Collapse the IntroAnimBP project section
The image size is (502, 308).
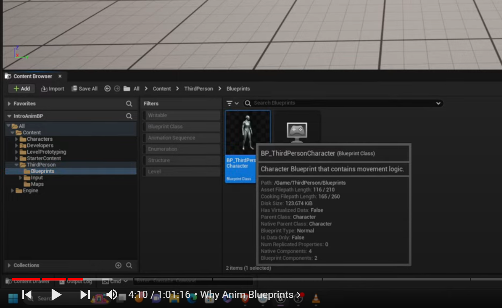(x=9, y=116)
